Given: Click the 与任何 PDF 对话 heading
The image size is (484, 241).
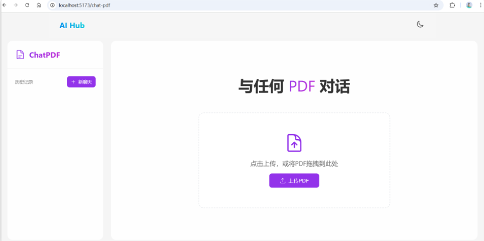Looking at the screenshot, I should click(294, 86).
